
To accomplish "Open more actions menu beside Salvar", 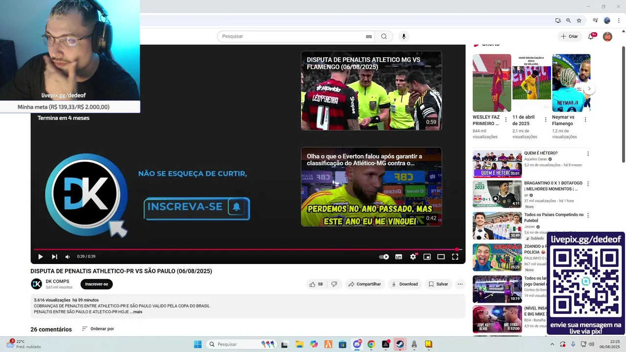I will (460, 284).
